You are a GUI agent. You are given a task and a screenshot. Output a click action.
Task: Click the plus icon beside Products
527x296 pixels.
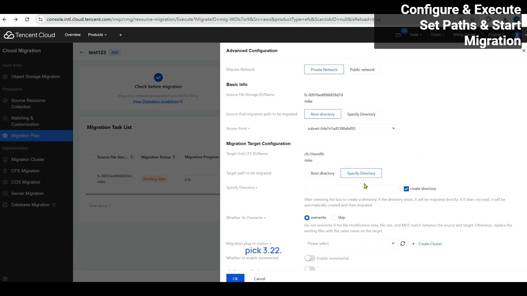(121, 35)
